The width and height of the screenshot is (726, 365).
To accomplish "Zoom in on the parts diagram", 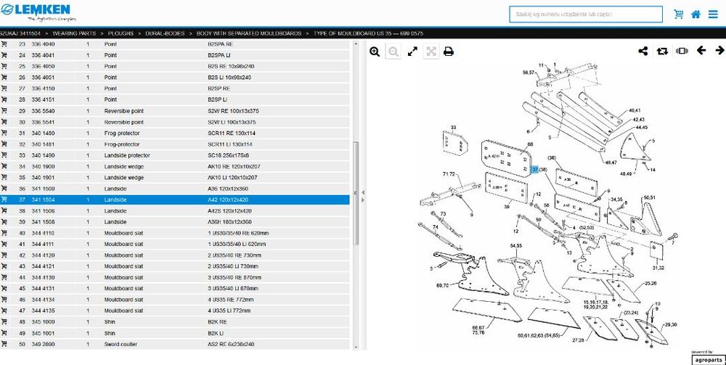I will point(375,52).
